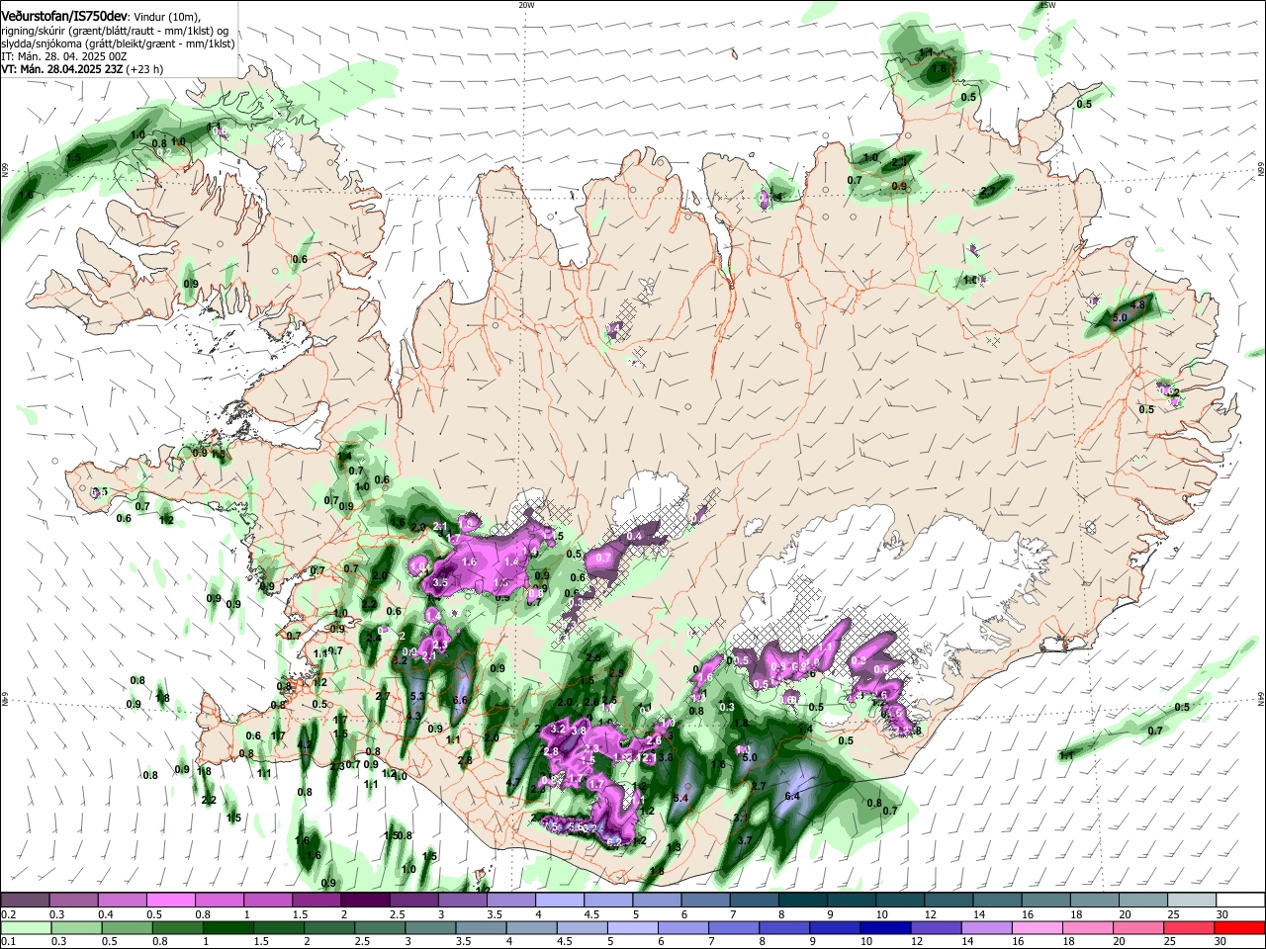The width and height of the screenshot is (1266, 949).
Task: Click the 'slydda/snjókoma' legend description line
Action: (x=118, y=43)
